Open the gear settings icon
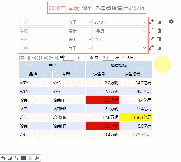Viewport: 181px width, 162px height. pyautogui.click(x=171, y=22)
